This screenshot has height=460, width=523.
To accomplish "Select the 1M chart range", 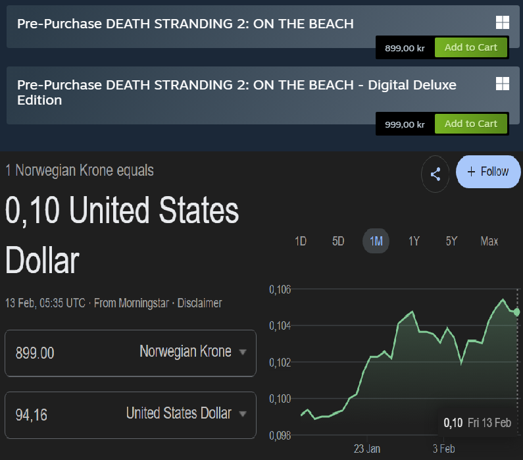I will pyautogui.click(x=376, y=241).
